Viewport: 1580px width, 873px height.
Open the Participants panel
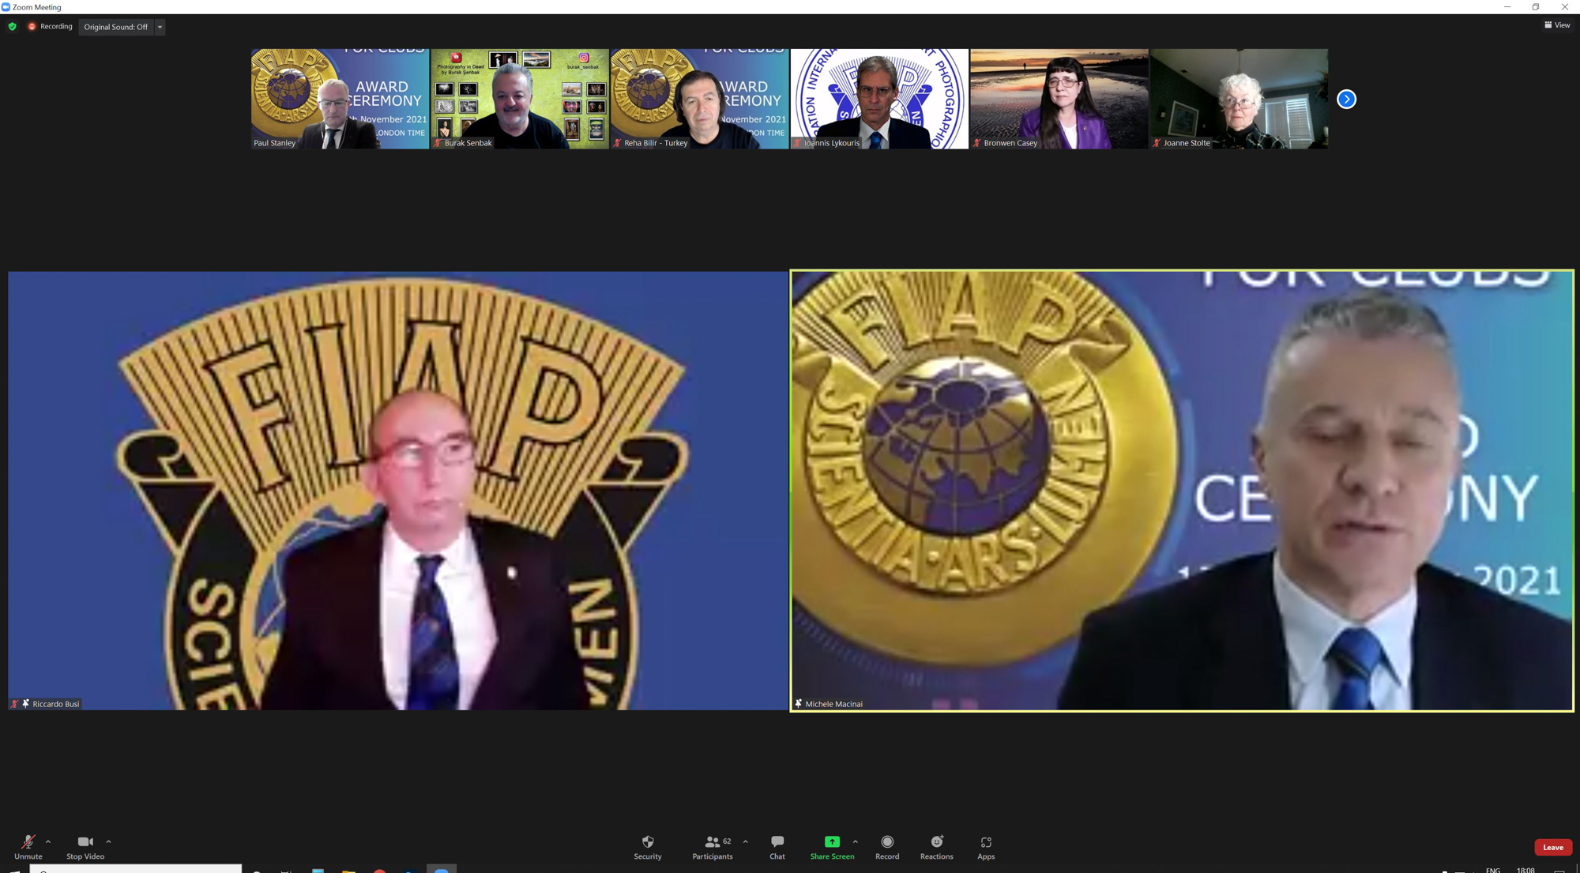713,847
